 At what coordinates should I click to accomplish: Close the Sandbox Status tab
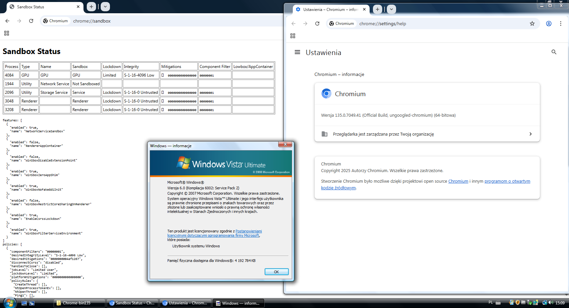click(78, 7)
